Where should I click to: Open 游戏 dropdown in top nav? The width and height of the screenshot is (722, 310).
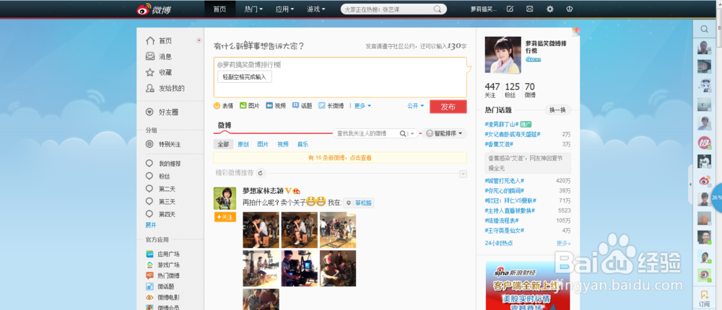[316, 9]
